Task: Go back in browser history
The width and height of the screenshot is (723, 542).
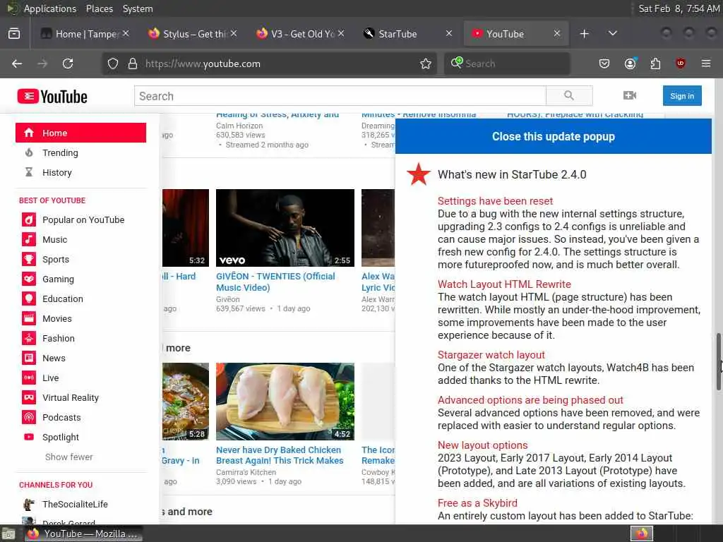Action: point(17,64)
